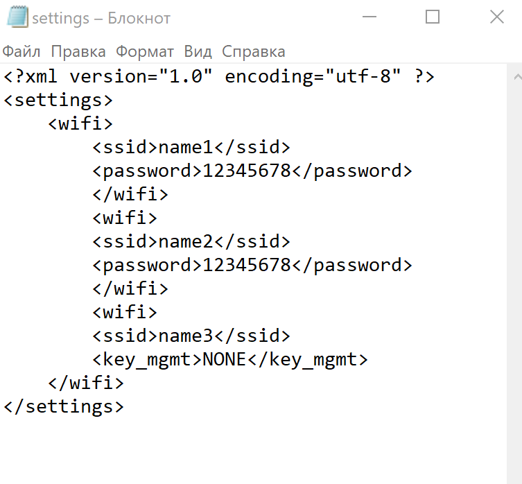This screenshot has width=522, height=484.
Task: Place cursor in first password 12345678 line
Action: pyautogui.click(x=252, y=171)
